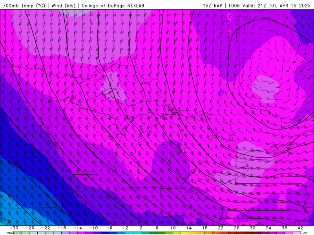Click the "Wind (kts)" header text
314x235 pixels.
(63, 5)
